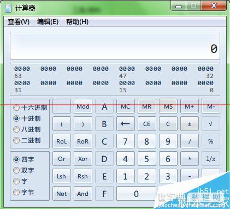Click the hex digit A button
The width and height of the screenshot is (230, 209).
(104, 106)
